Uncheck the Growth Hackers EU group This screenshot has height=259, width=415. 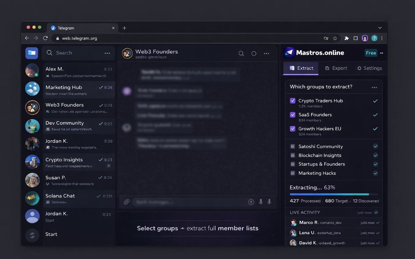click(x=292, y=129)
